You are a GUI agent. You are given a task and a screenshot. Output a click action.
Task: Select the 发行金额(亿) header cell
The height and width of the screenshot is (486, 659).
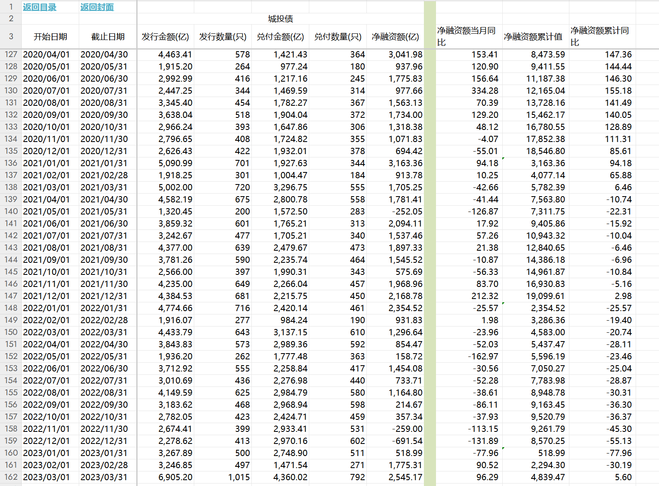[x=165, y=37]
